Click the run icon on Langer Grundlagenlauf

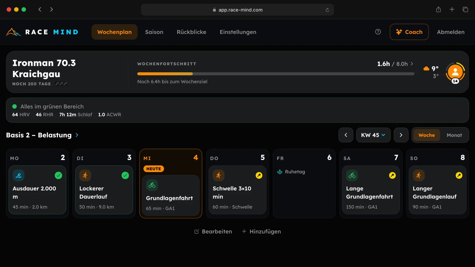click(x=419, y=175)
